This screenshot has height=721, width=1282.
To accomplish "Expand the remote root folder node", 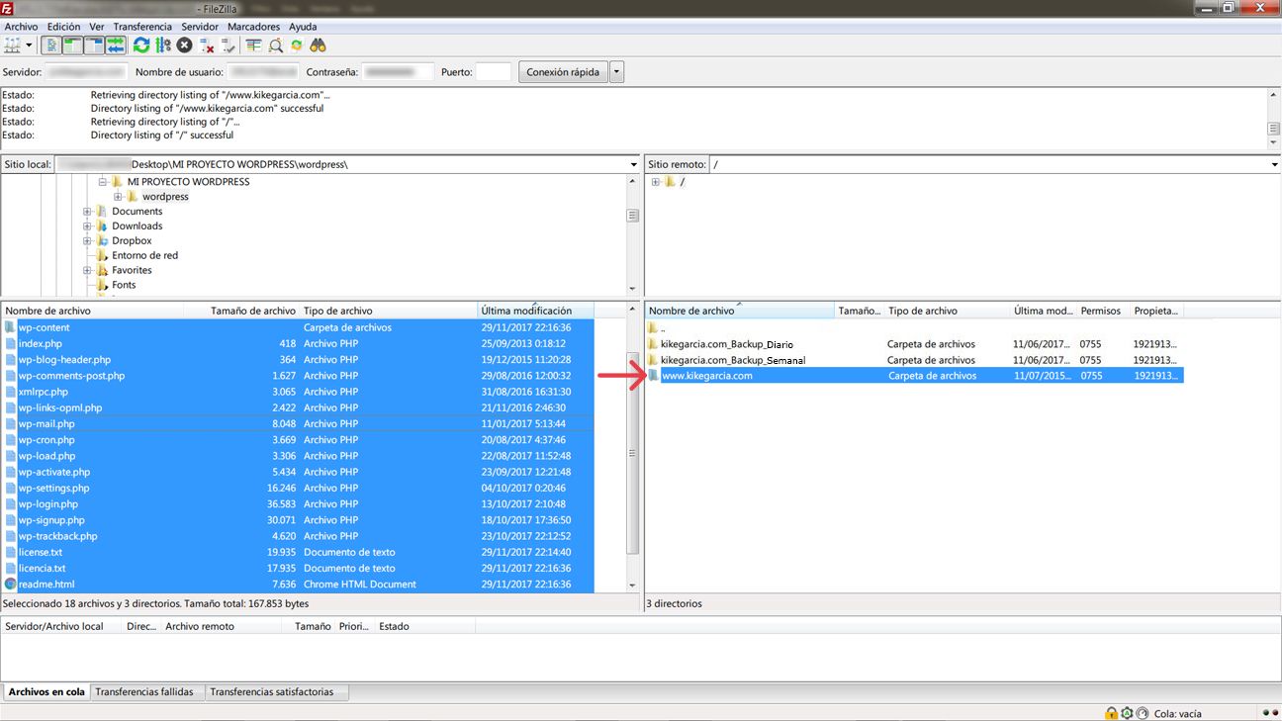I will (655, 182).
